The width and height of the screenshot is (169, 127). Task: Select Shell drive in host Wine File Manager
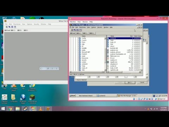7,30
